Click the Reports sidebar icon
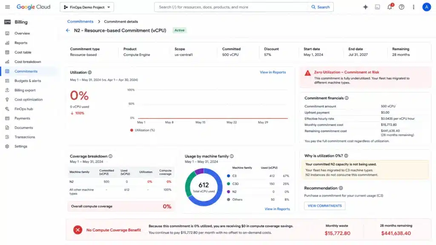436x245 pixels. pyautogui.click(x=7, y=43)
